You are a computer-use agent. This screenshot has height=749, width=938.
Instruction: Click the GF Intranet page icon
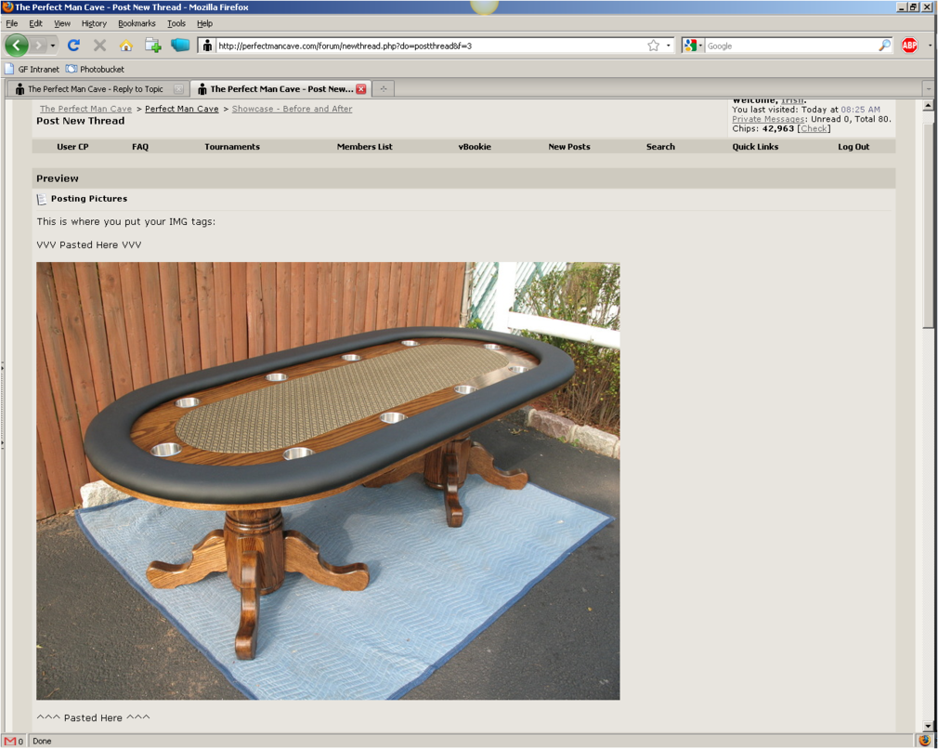[x=9, y=69]
